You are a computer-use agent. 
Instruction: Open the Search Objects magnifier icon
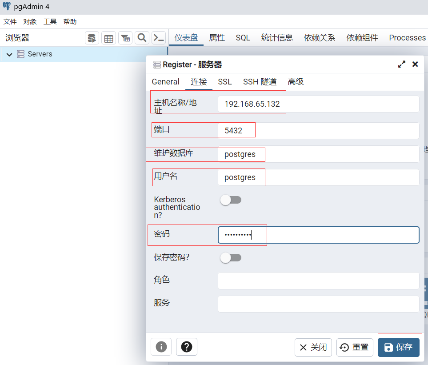[x=142, y=38]
